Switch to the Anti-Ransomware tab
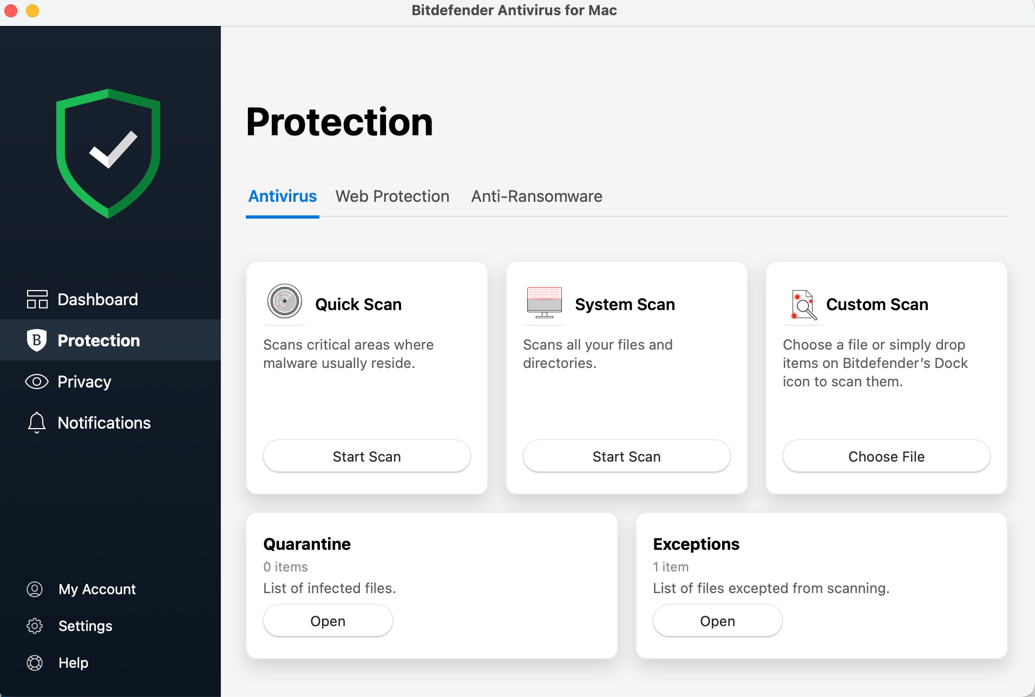This screenshot has width=1035, height=697. (x=536, y=196)
